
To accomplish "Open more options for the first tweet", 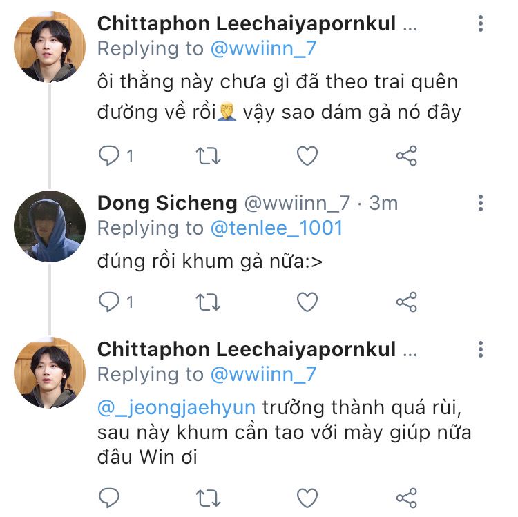I will (481, 23).
